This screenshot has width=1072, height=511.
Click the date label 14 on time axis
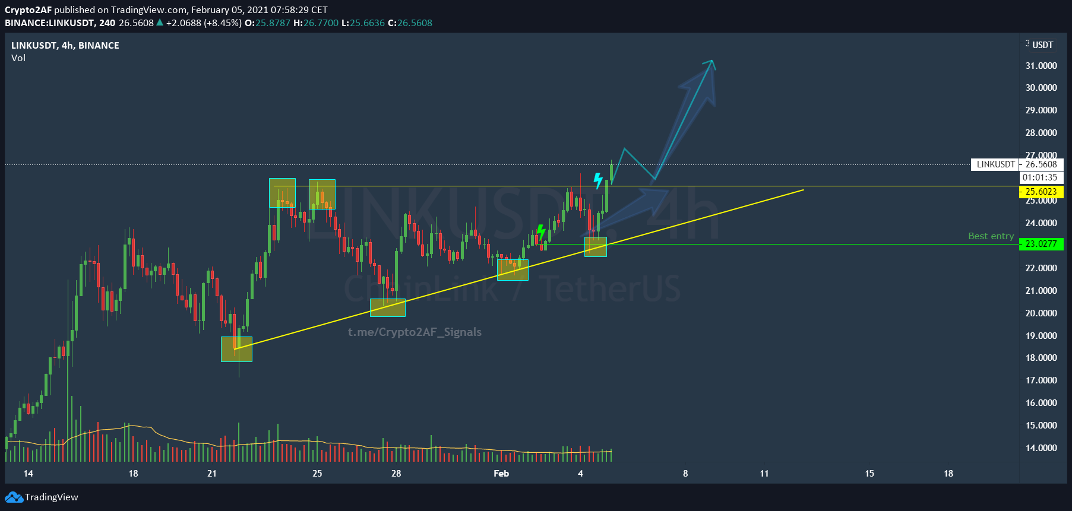pyautogui.click(x=28, y=474)
